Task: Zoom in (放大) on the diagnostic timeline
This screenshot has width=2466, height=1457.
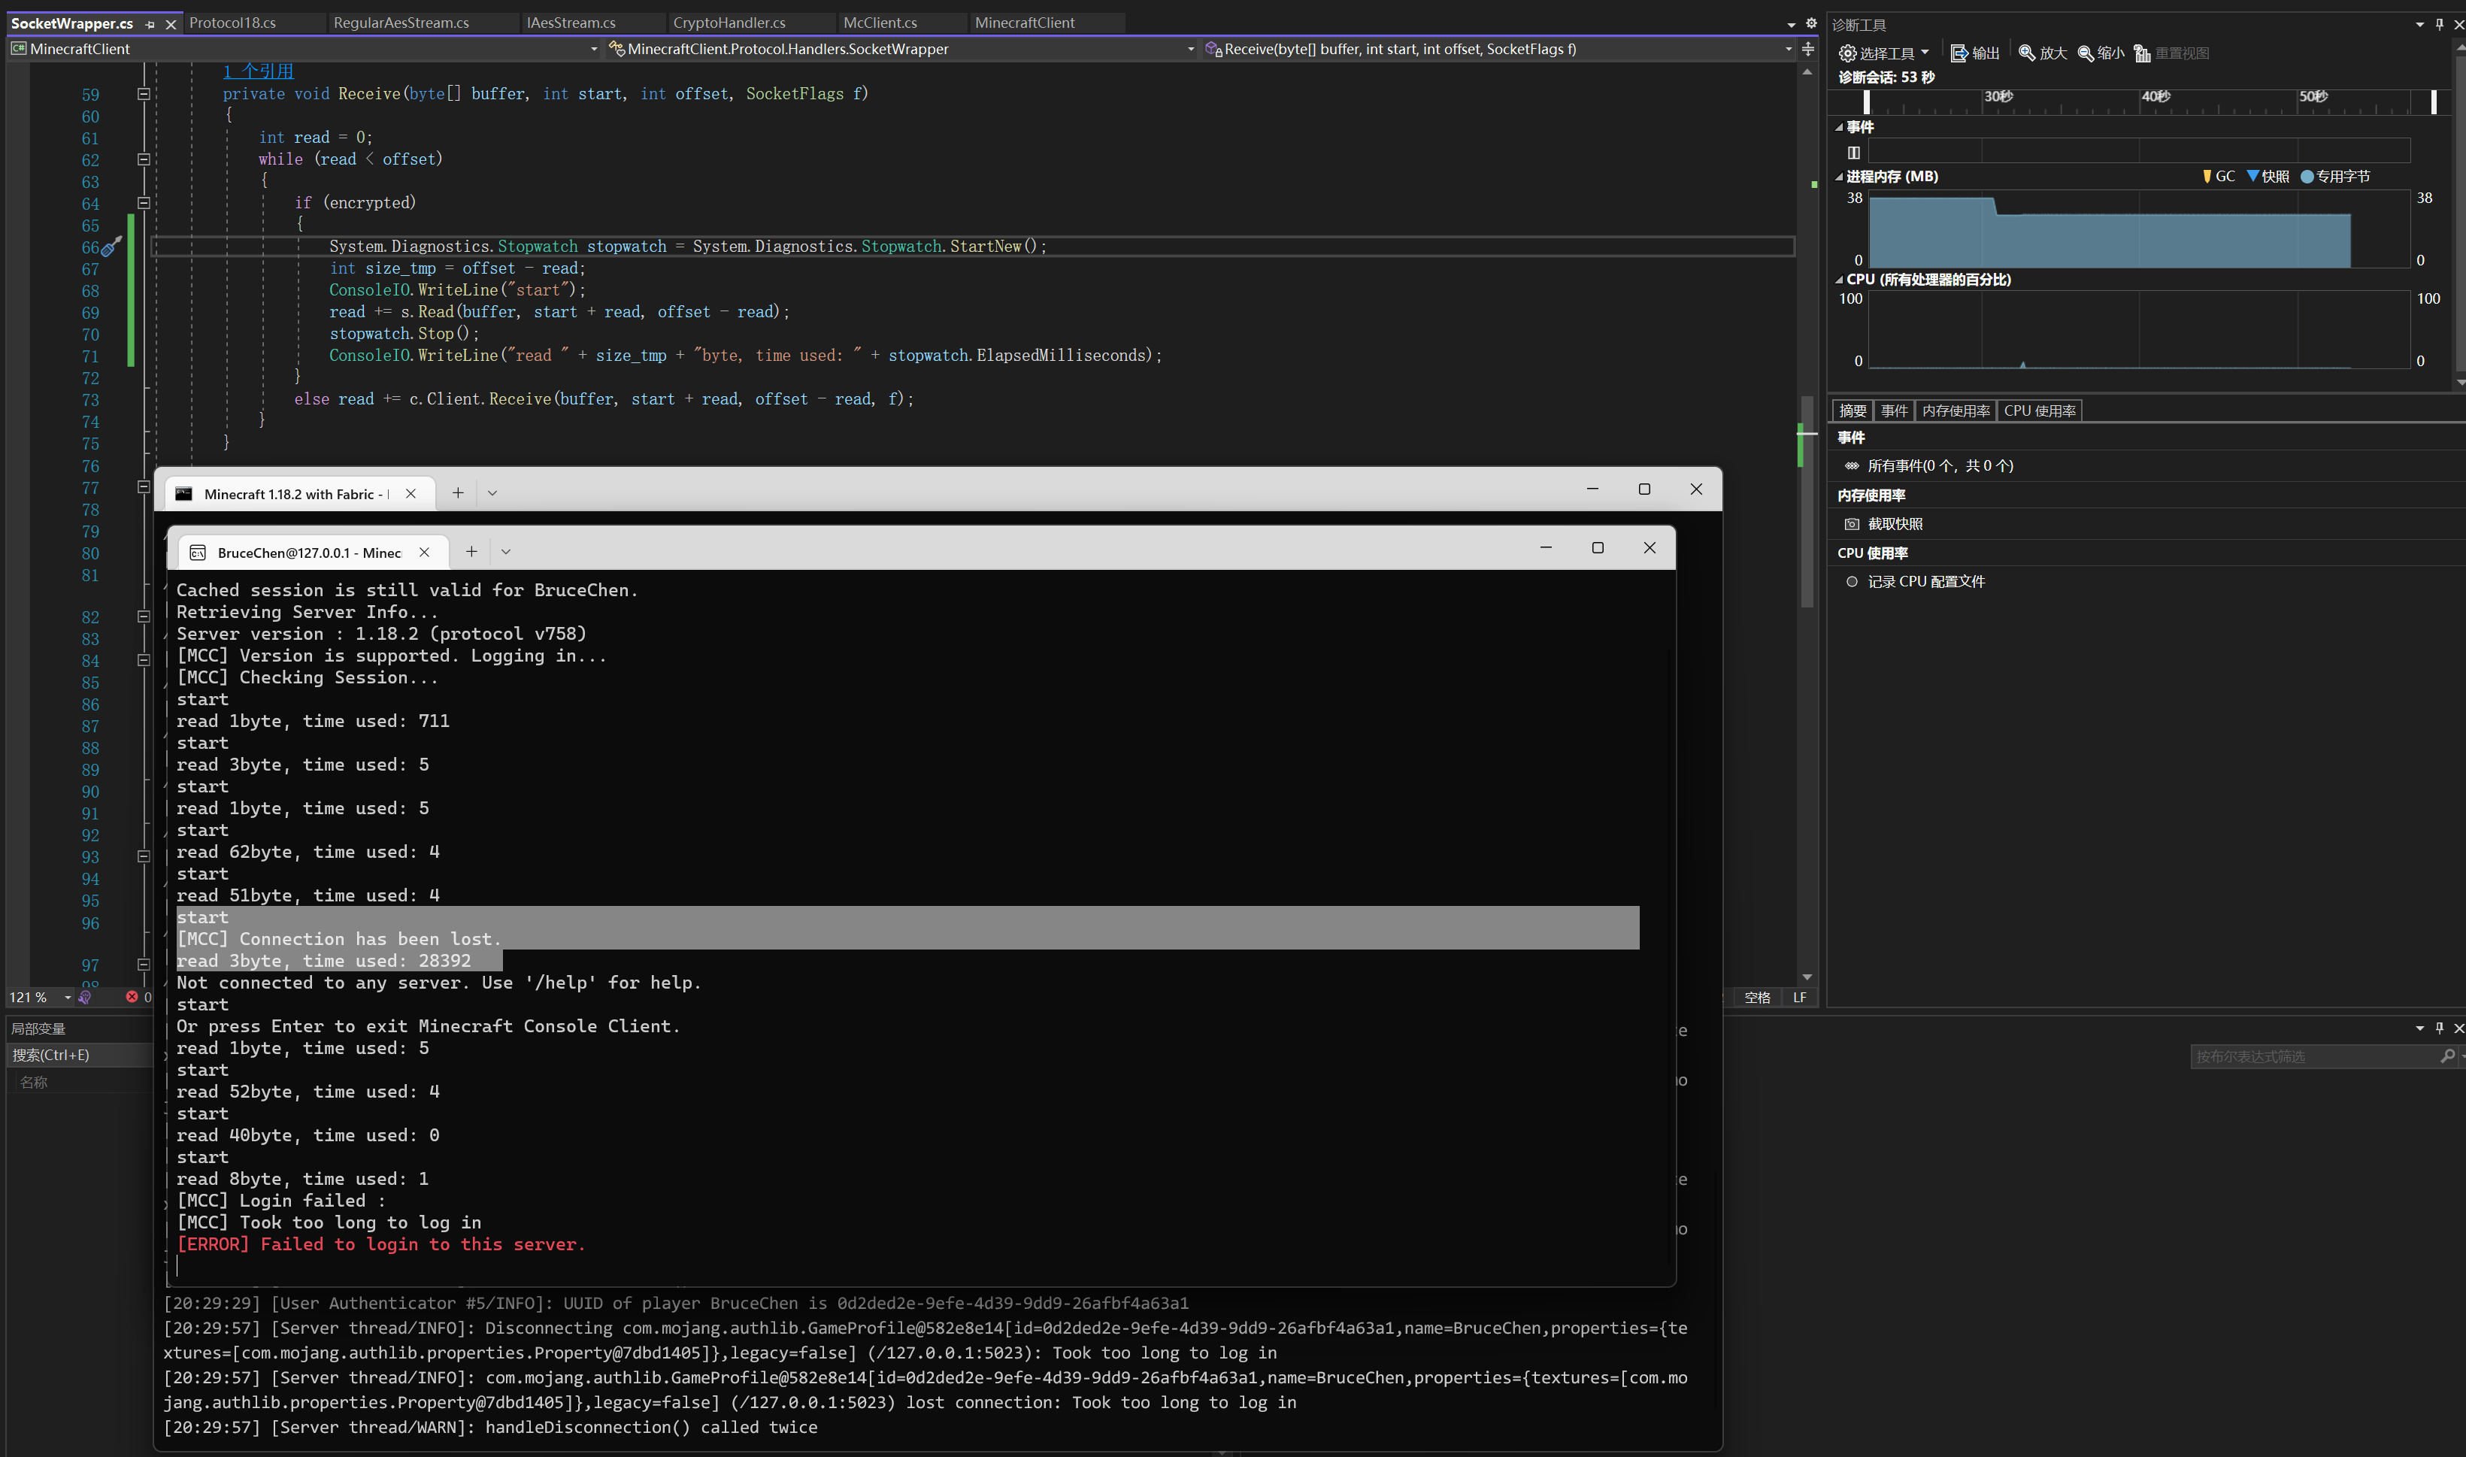Action: click(2026, 53)
